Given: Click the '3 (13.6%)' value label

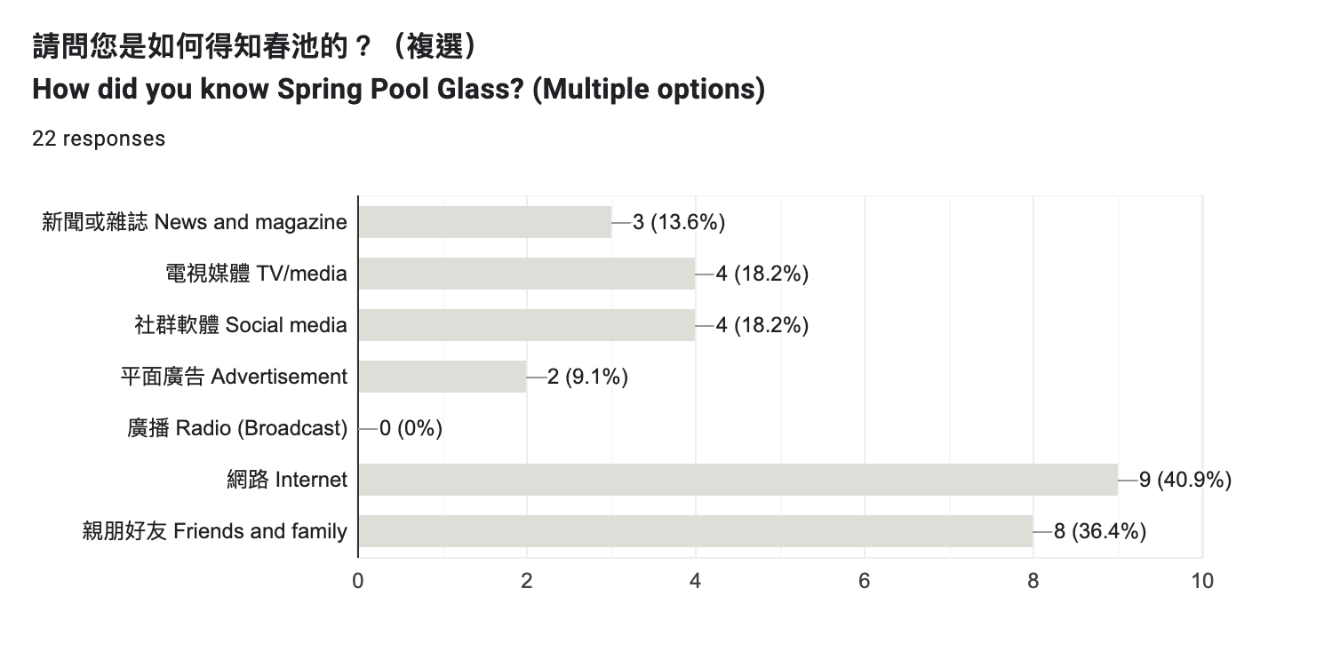Looking at the screenshot, I should click(x=679, y=222).
